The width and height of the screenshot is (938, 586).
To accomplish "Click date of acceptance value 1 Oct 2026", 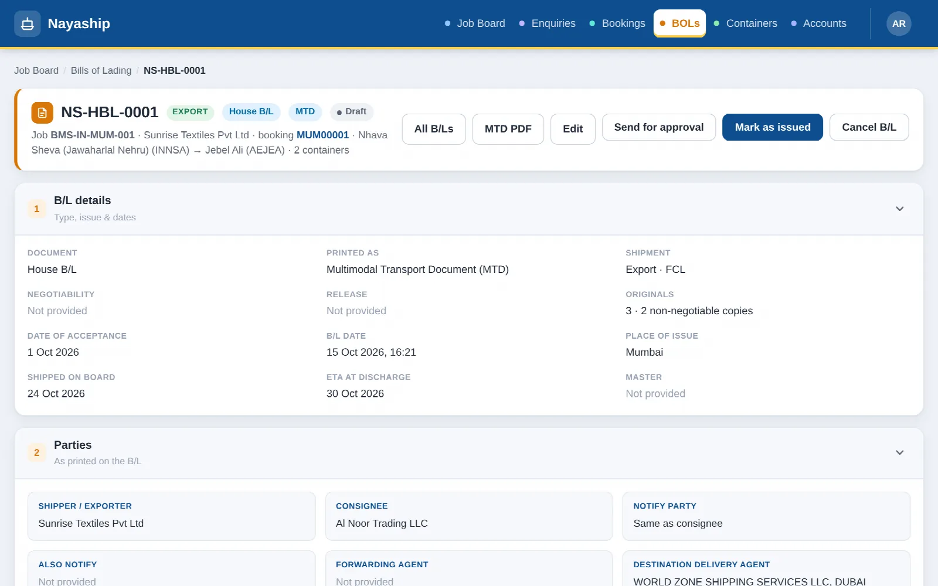I will [x=53, y=352].
